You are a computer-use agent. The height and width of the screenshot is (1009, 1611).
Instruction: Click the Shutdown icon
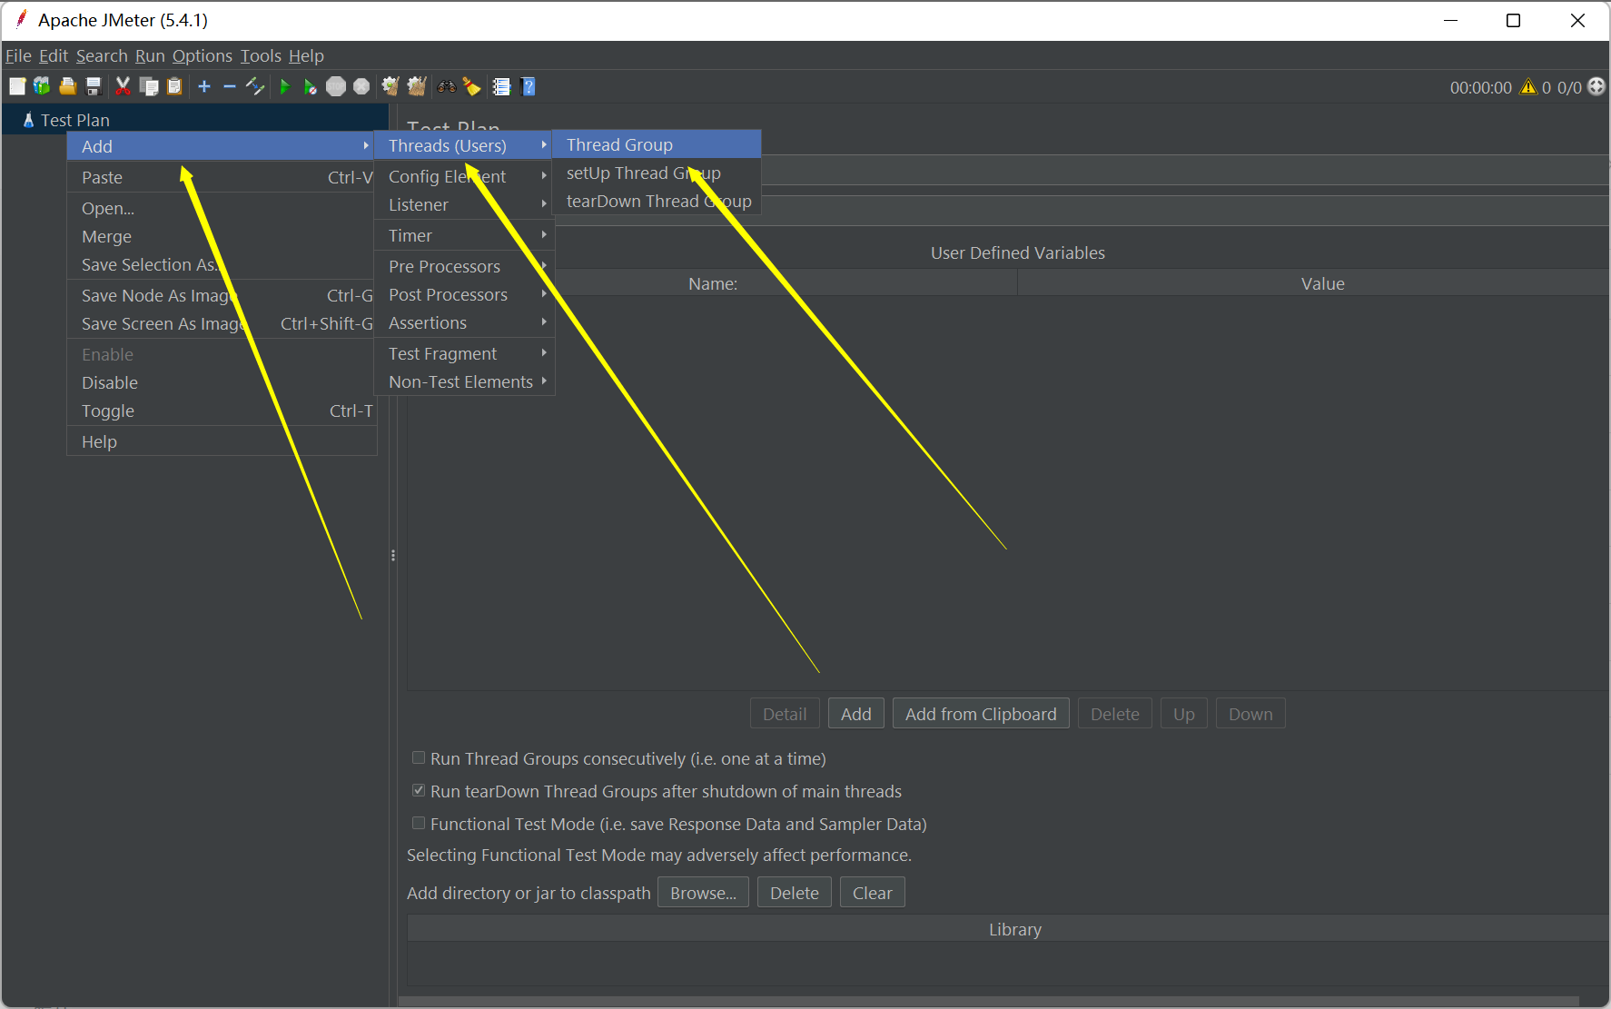click(361, 86)
